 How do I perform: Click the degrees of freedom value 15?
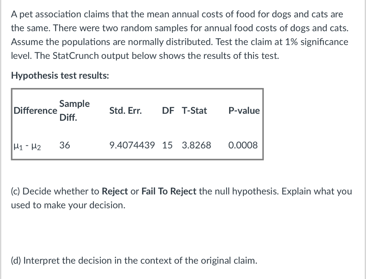(x=167, y=145)
